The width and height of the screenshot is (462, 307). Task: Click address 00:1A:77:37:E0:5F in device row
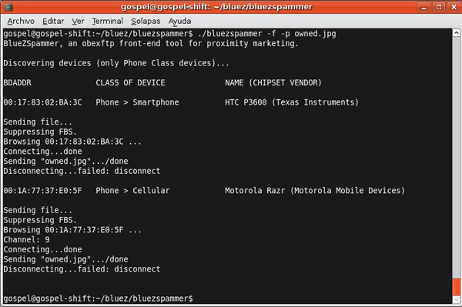click(42, 191)
